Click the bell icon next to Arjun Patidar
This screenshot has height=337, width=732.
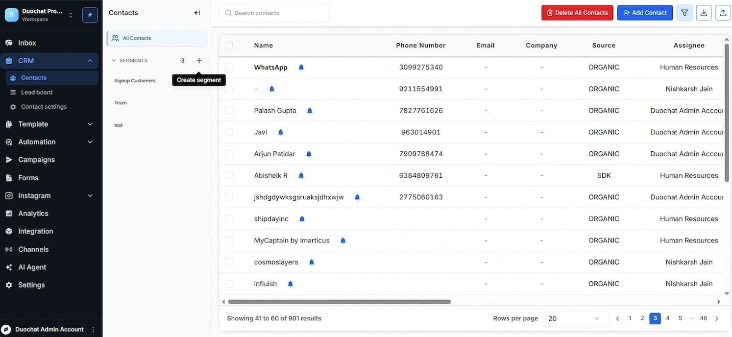[309, 154]
